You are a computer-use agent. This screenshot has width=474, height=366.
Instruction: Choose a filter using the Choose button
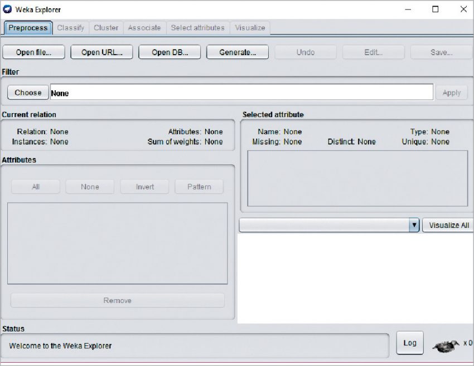[27, 92]
